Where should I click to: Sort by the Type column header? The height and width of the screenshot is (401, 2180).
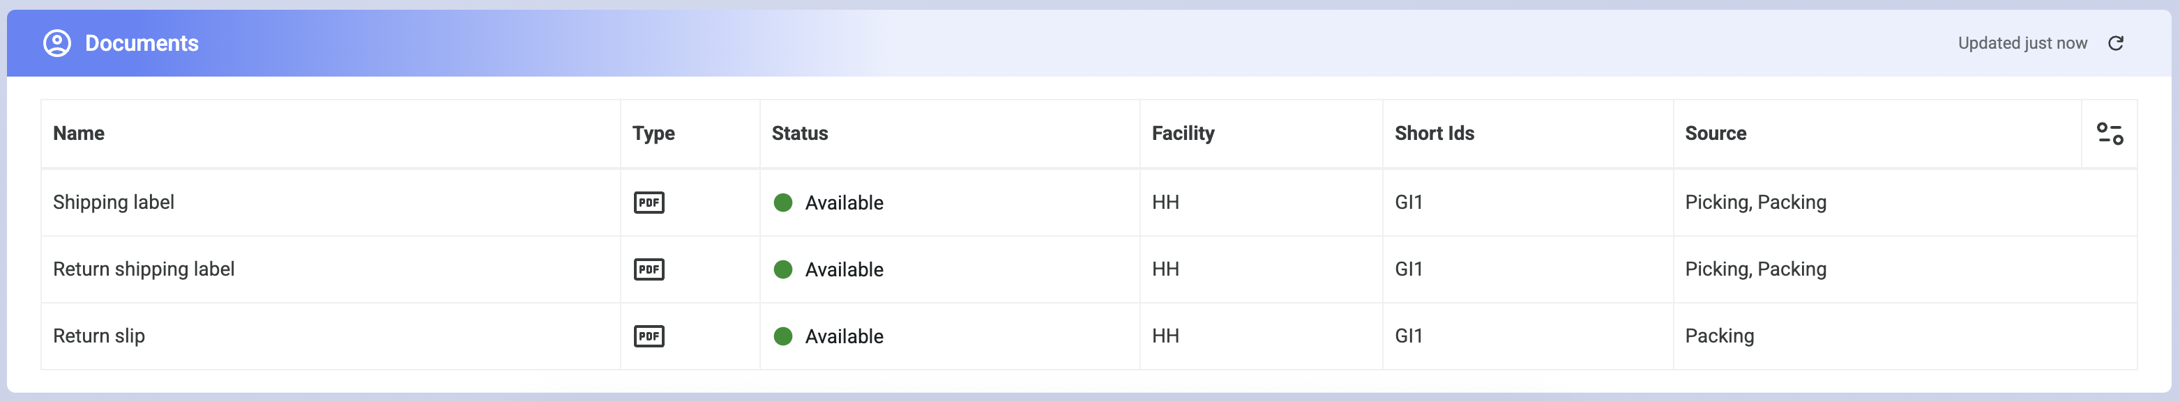pyautogui.click(x=653, y=134)
